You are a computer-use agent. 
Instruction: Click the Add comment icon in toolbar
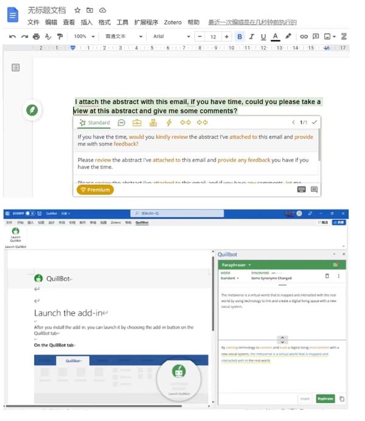click(x=316, y=36)
